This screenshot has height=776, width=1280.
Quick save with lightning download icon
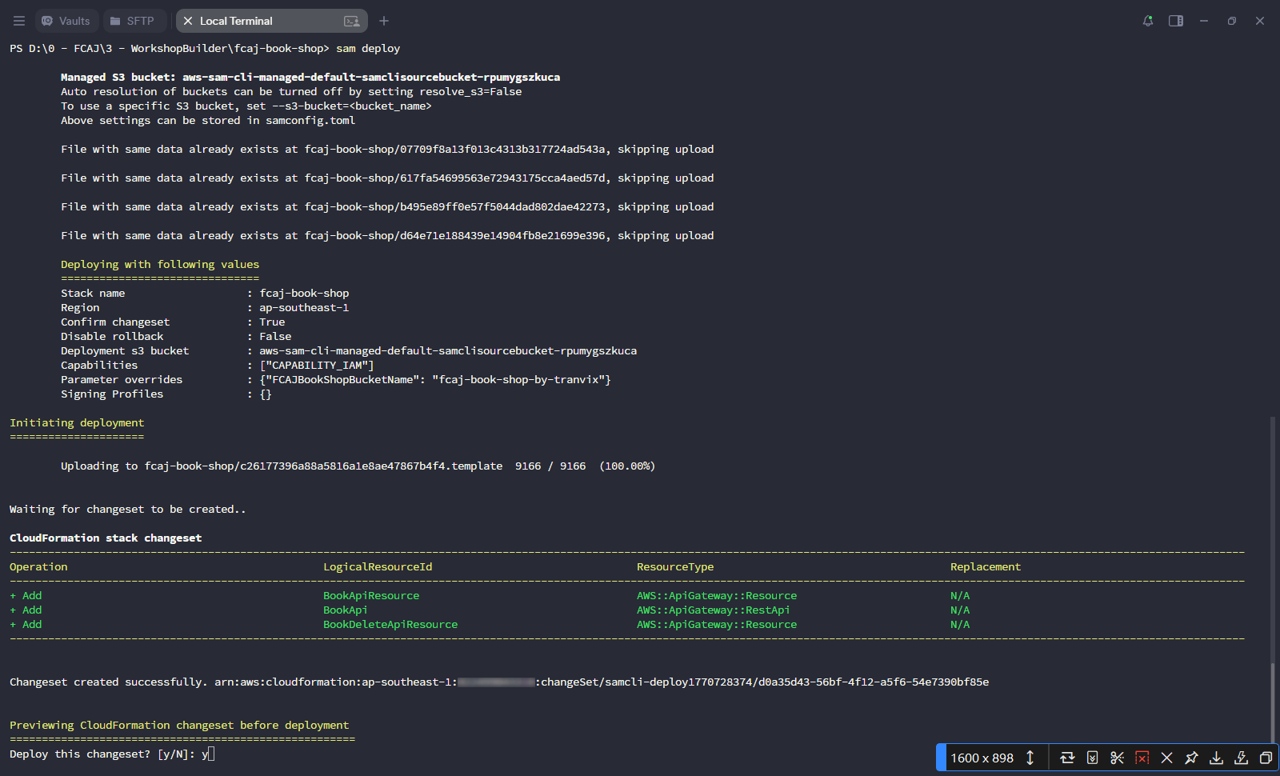point(1241,758)
